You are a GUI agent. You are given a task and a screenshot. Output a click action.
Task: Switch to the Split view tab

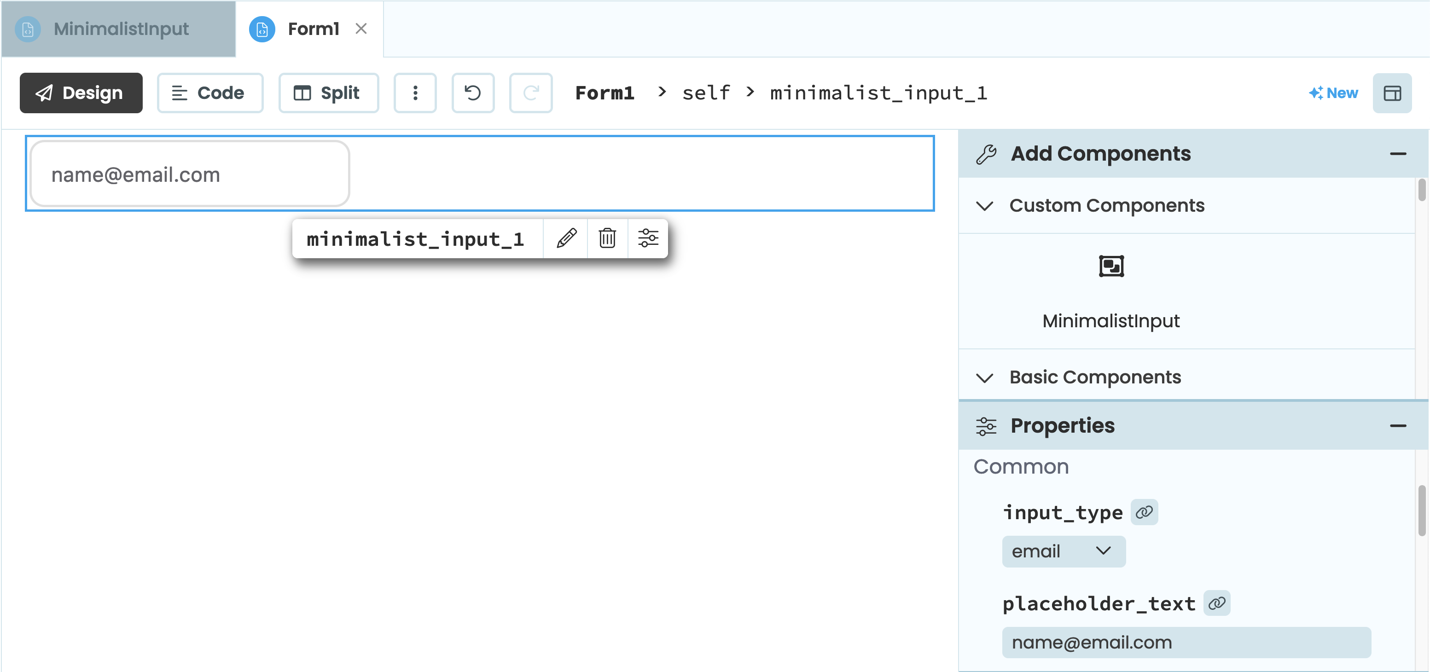coord(326,93)
